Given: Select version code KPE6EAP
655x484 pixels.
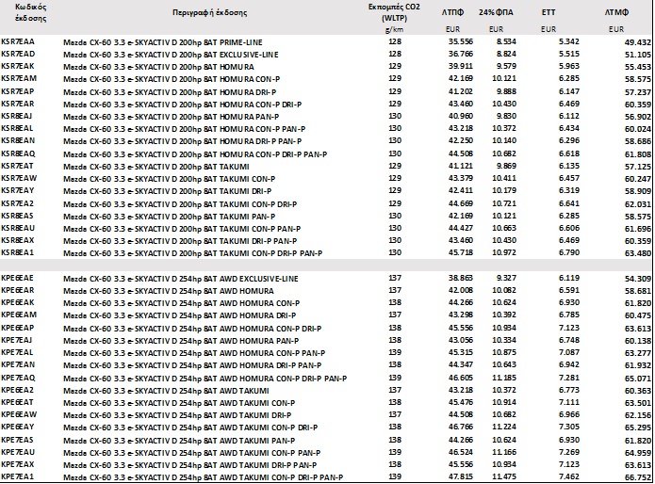Looking at the screenshot, I should tap(18, 328).
